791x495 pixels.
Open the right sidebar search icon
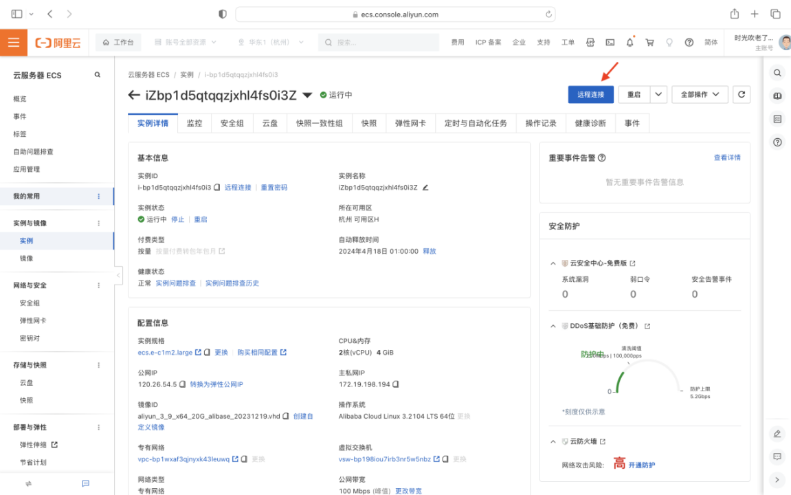[x=777, y=73]
